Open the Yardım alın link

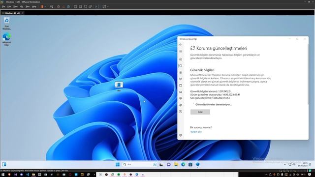click(x=196, y=132)
